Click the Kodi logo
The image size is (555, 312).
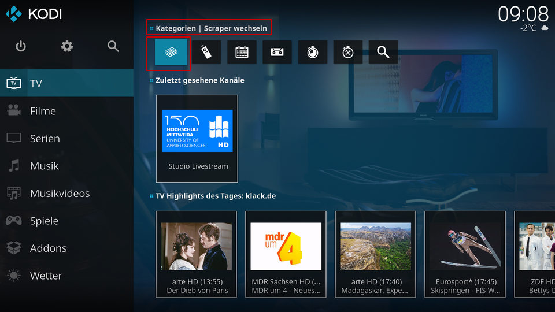pyautogui.click(x=34, y=14)
